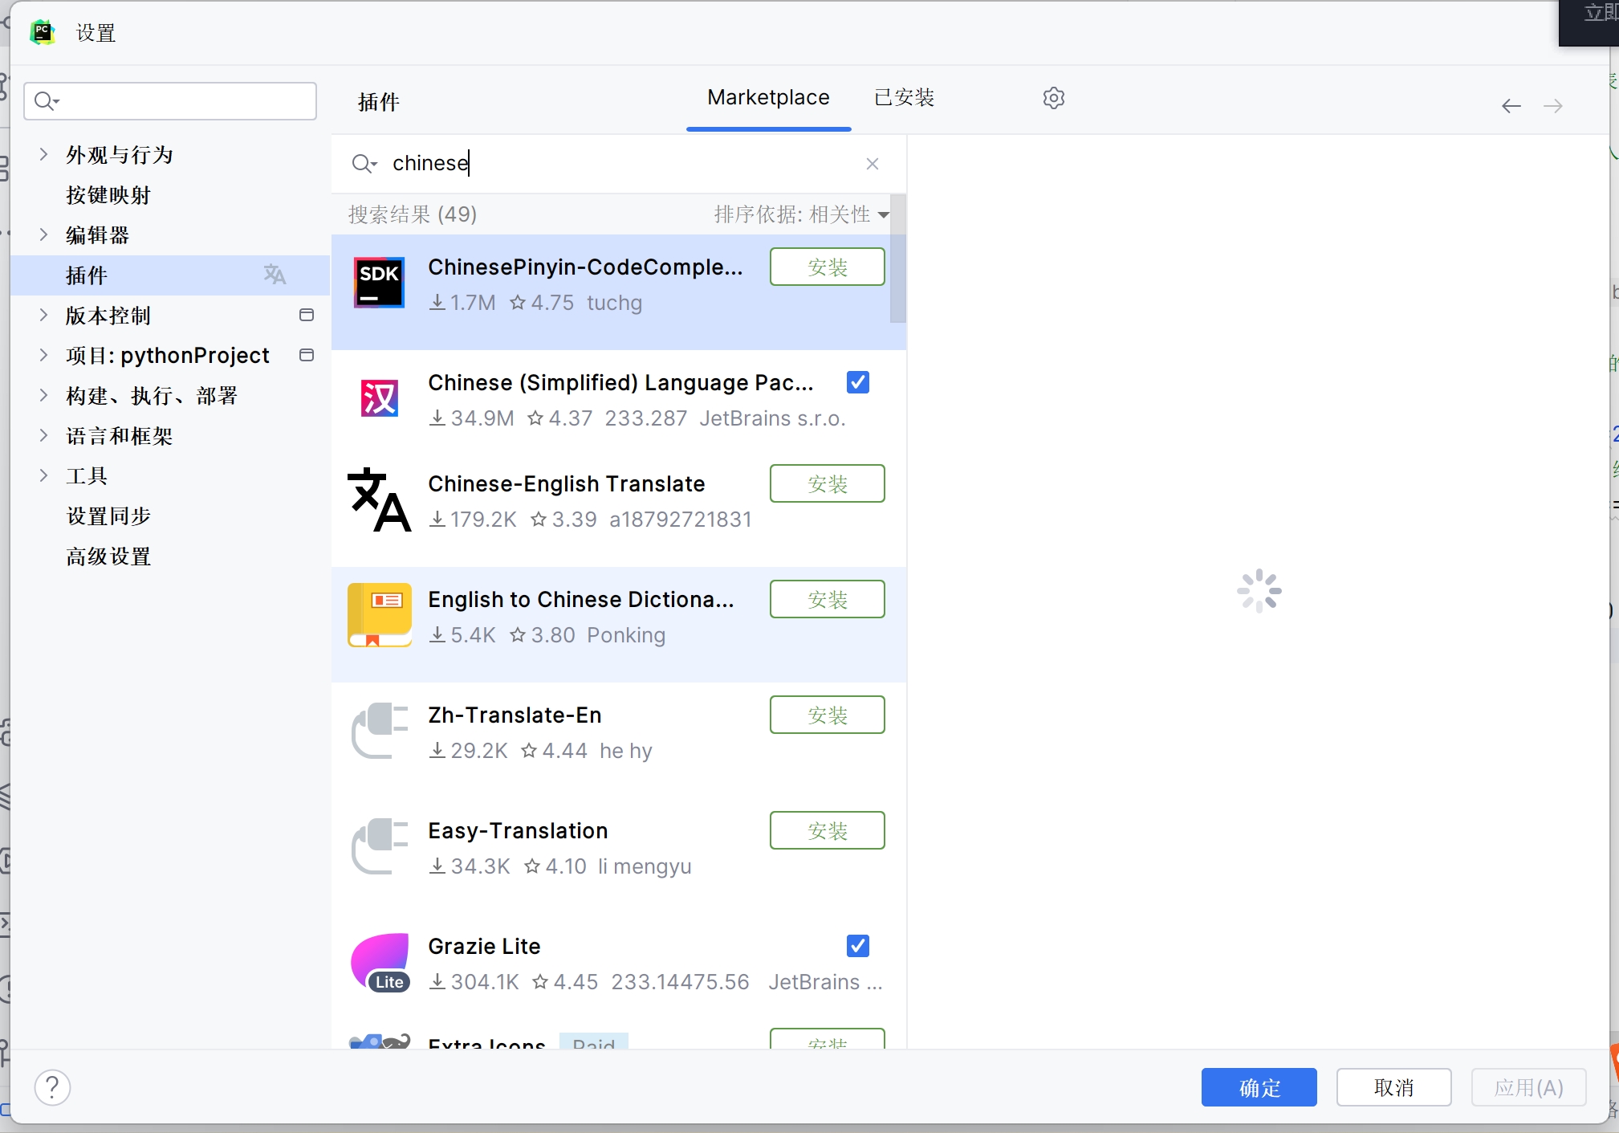Open the plugin search history magnifier
The width and height of the screenshot is (1619, 1133).
pyautogui.click(x=364, y=164)
